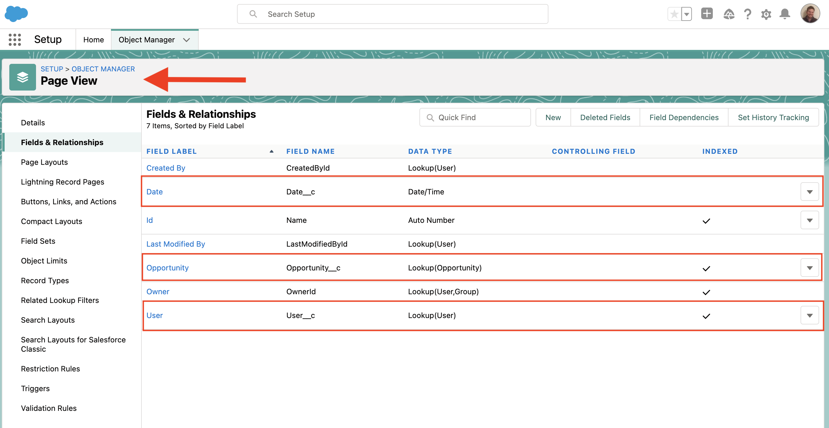Open the notifications bell icon
Image resolution: width=829 pixels, height=428 pixels.
point(785,14)
